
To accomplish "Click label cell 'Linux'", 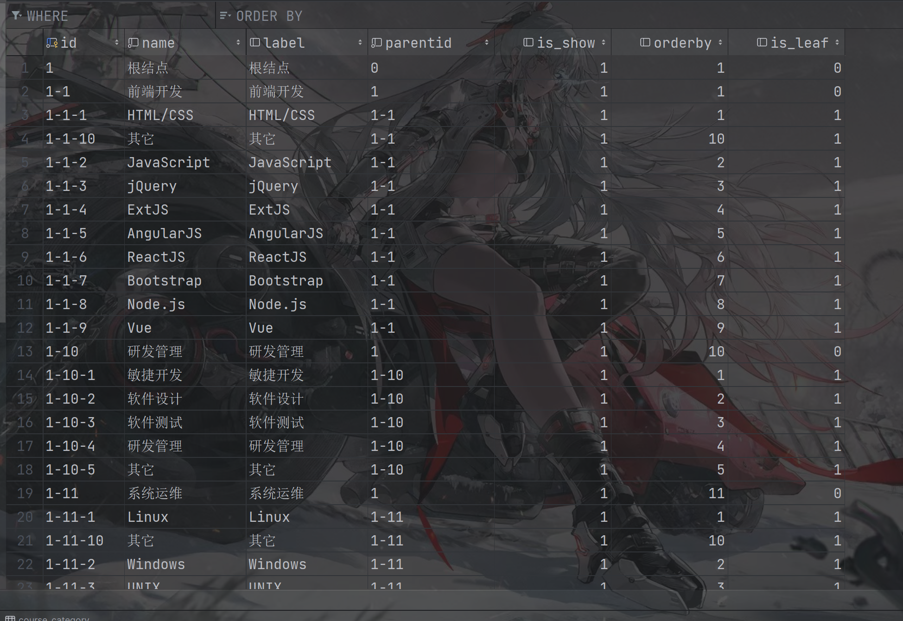I will click(x=306, y=517).
